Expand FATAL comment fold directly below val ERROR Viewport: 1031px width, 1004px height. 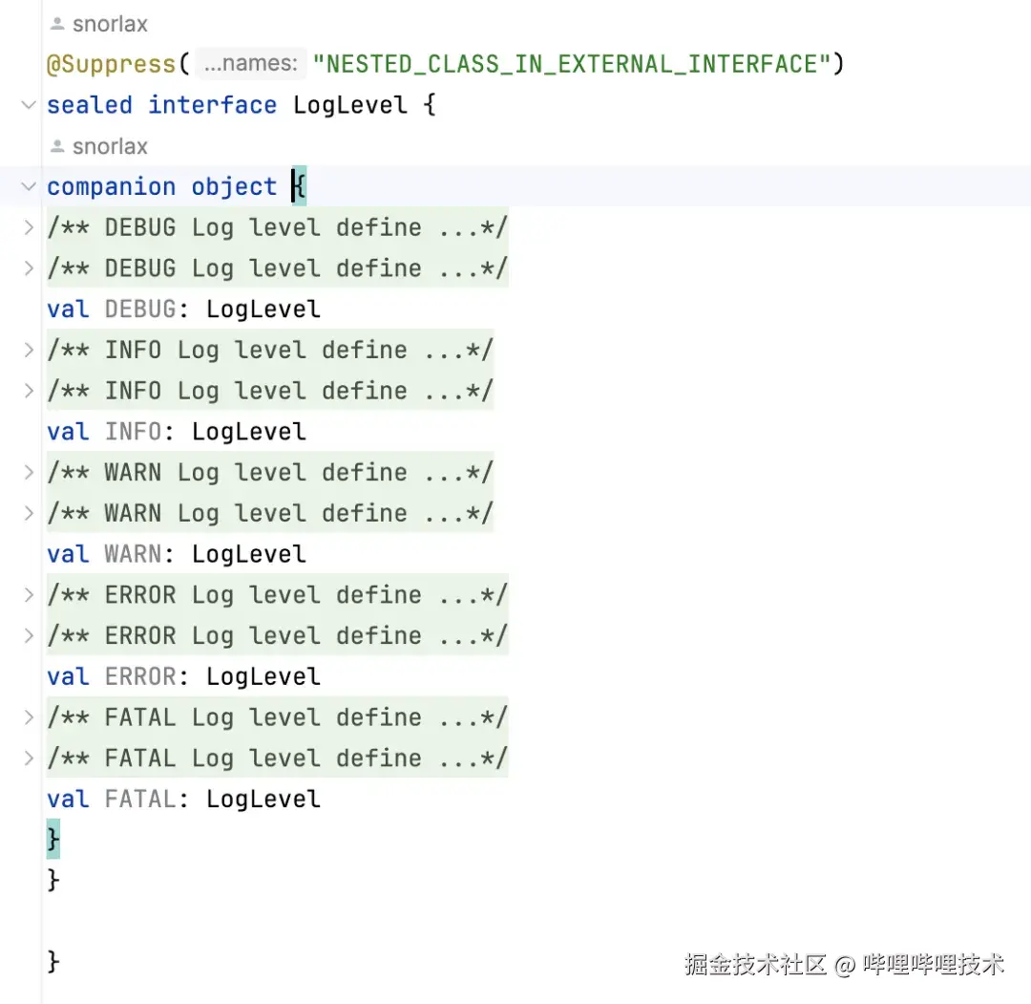29,717
